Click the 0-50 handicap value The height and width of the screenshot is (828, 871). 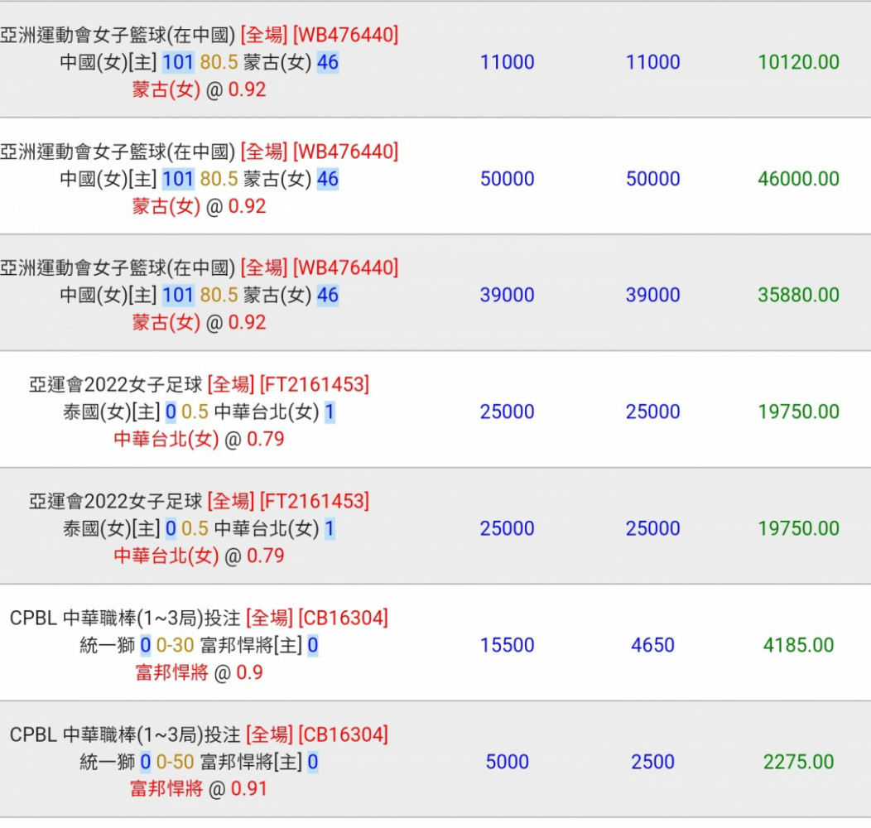pyautogui.click(x=176, y=762)
